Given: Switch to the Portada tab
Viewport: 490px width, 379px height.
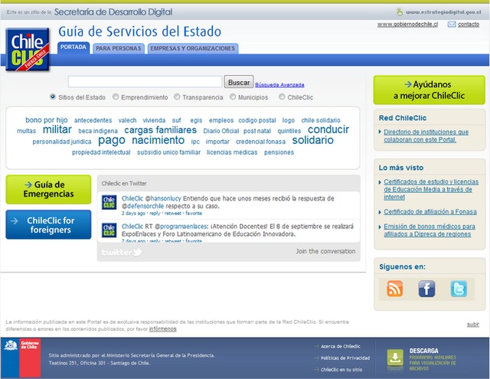Looking at the screenshot, I should pyautogui.click(x=73, y=47).
